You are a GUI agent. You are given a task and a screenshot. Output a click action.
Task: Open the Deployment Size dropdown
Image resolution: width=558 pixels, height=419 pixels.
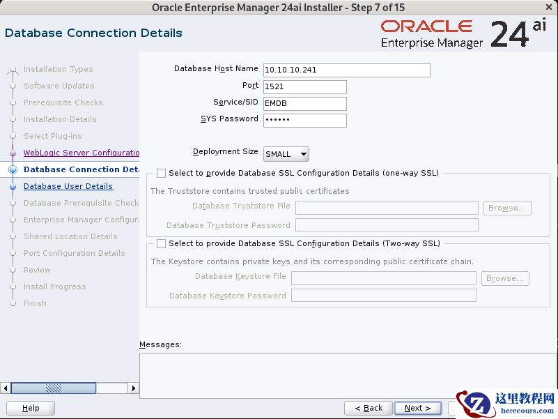[286, 154]
